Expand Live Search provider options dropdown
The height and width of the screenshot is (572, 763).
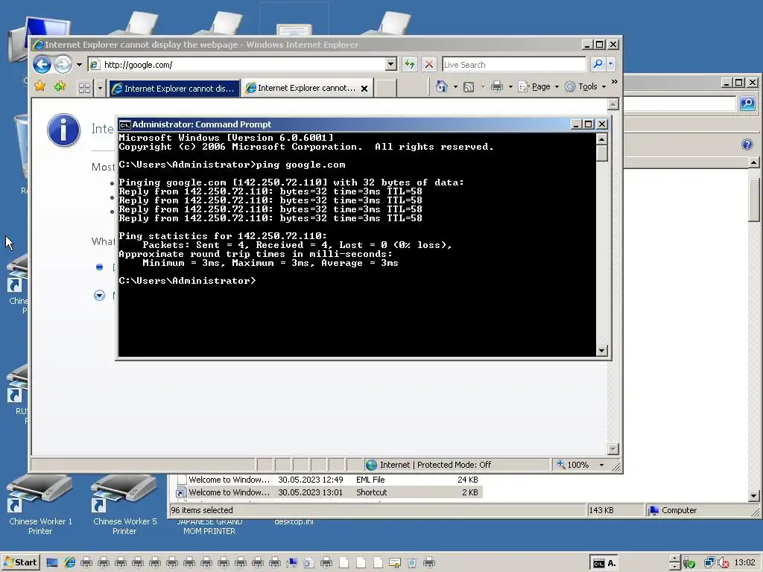tap(611, 64)
